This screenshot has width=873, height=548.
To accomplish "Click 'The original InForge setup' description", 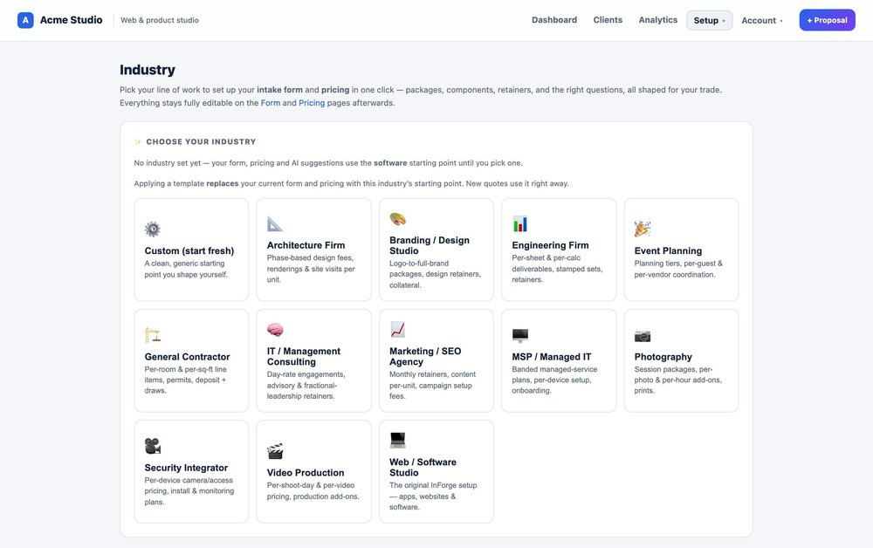I will 433,497.
